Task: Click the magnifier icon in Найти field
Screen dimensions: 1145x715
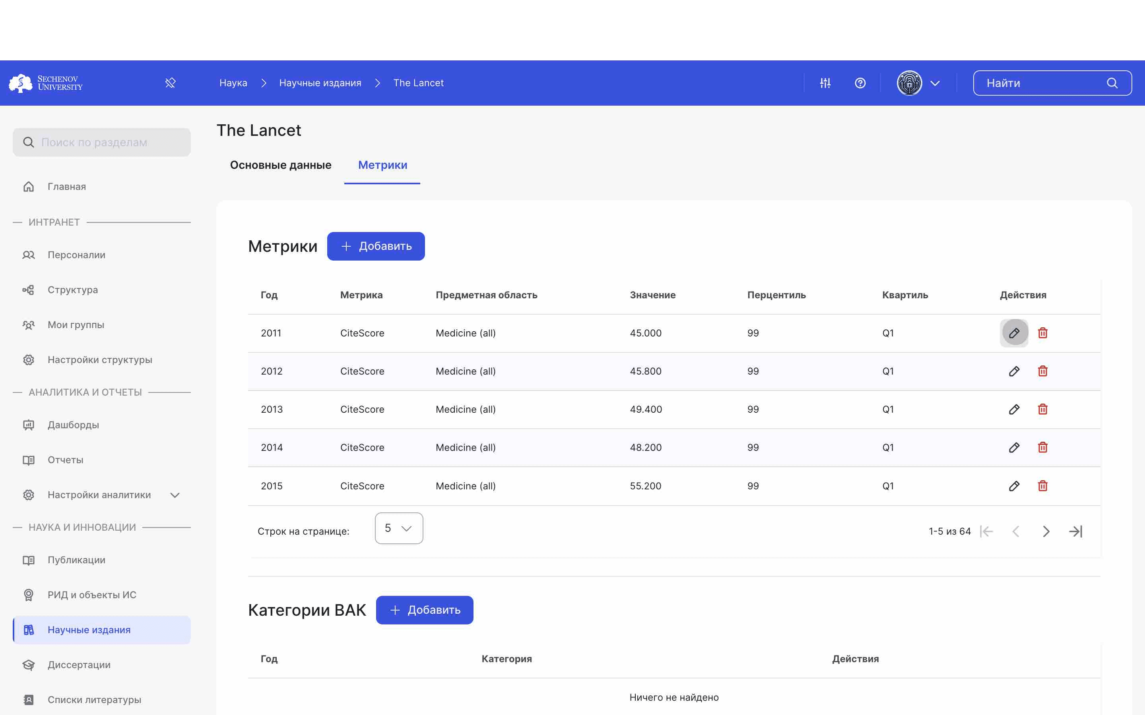Action: click(x=1112, y=83)
